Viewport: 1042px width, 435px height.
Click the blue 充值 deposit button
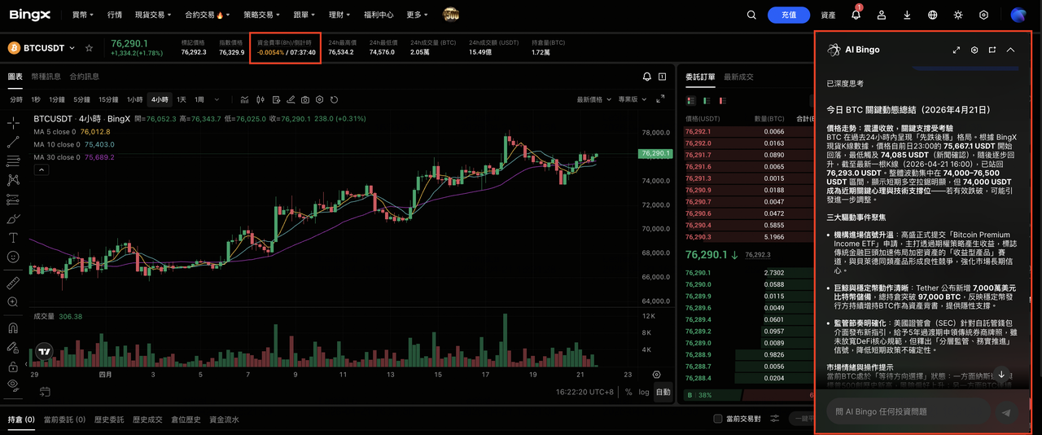coord(788,15)
